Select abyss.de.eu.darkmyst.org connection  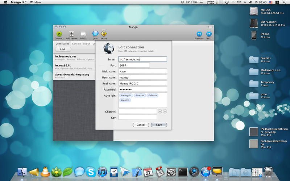click(x=74, y=76)
